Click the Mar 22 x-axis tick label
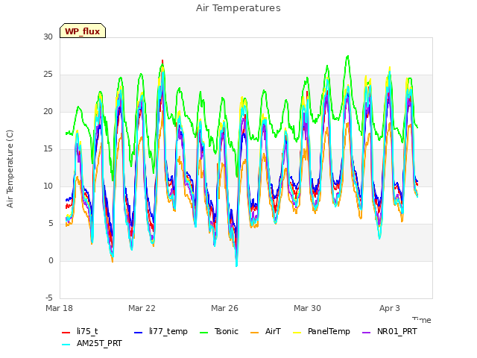The height and width of the screenshot is (358, 477). [x=142, y=308]
